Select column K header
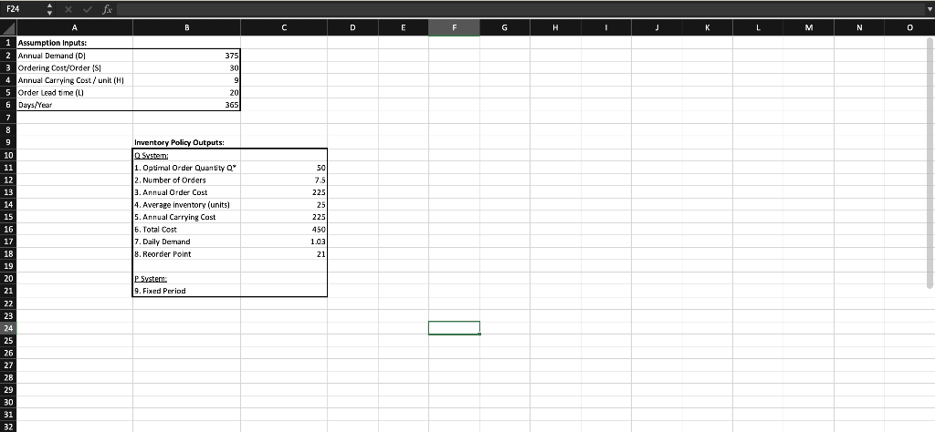This screenshot has width=935, height=432. (708, 26)
